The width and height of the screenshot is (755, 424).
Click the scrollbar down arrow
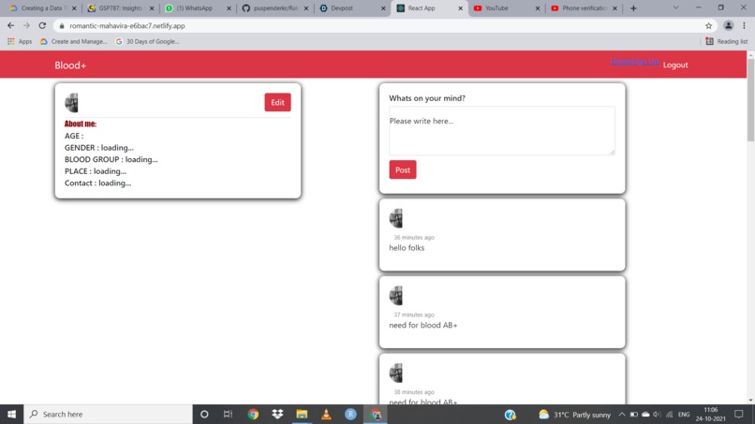click(x=750, y=400)
